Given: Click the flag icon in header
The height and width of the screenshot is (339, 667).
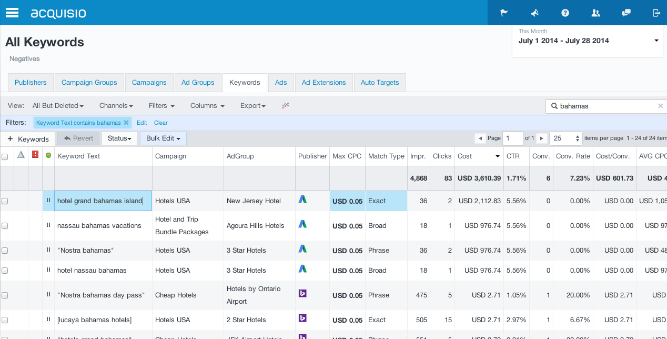Looking at the screenshot, I should click(504, 13).
